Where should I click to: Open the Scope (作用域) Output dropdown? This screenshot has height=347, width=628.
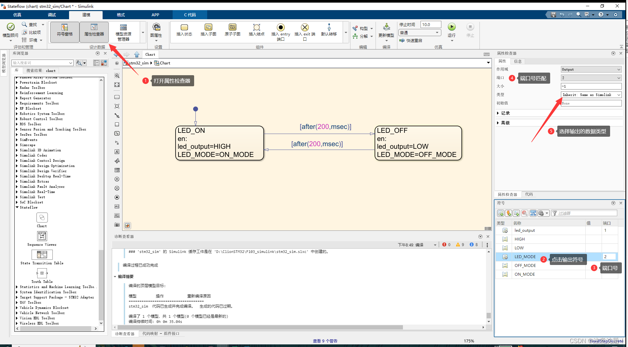pyautogui.click(x=591, y=69)
